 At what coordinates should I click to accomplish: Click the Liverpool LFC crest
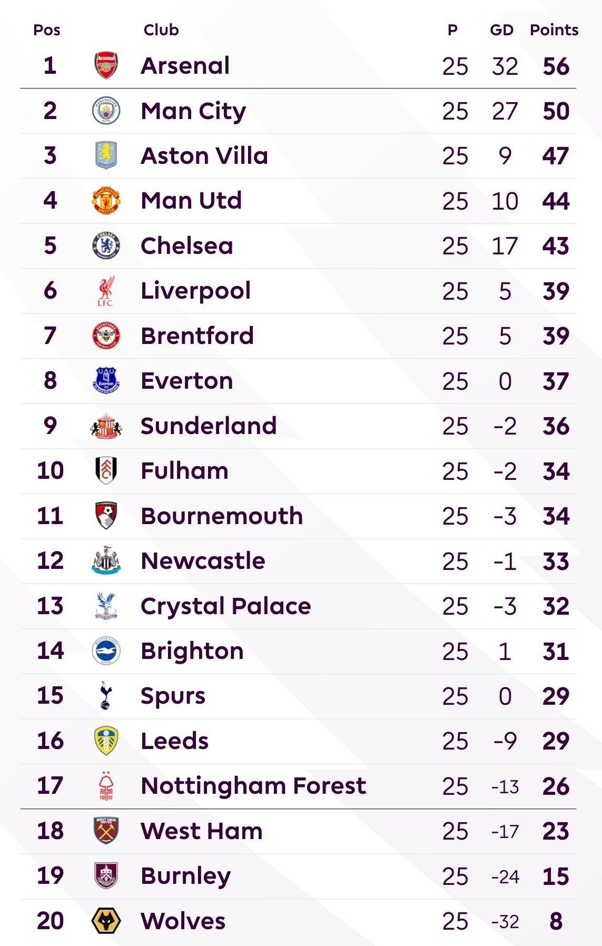(x=106, y=291)
